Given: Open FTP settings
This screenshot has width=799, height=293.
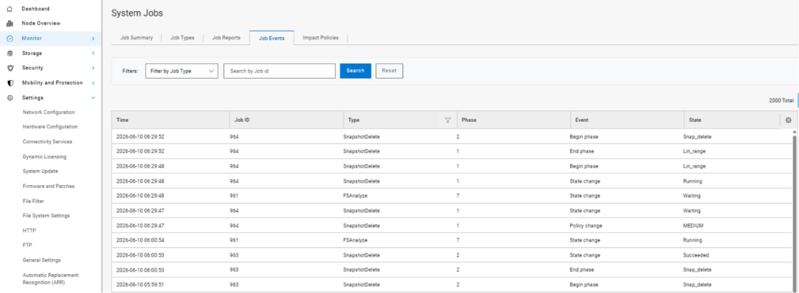Looking at the screenshot, I should tap(27, 245).
